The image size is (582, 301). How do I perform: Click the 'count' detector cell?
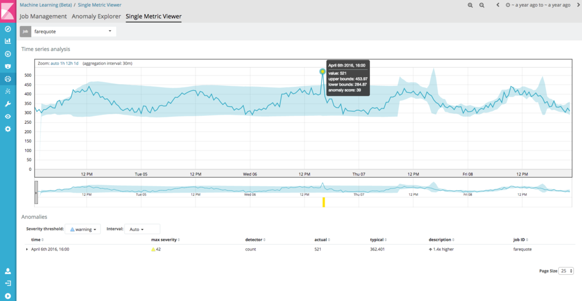pos(251,249)
